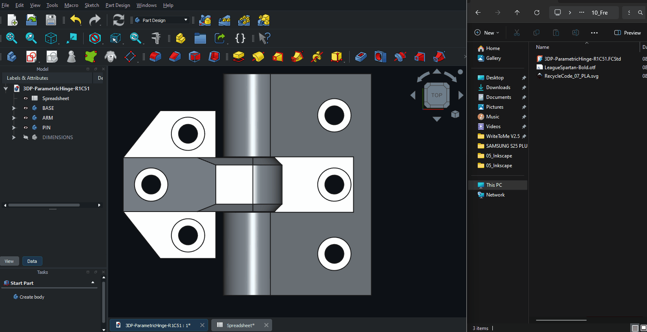Click the Fit All zoom icon

(x=11, y=38)
